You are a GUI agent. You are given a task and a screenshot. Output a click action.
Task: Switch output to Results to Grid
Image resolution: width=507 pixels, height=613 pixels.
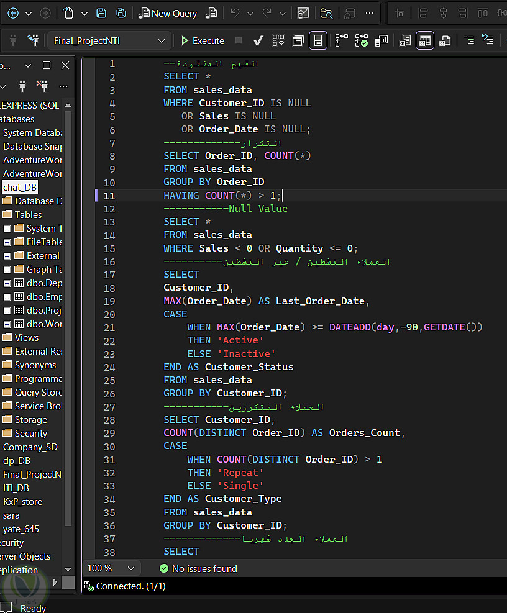(x=425, y=40)
